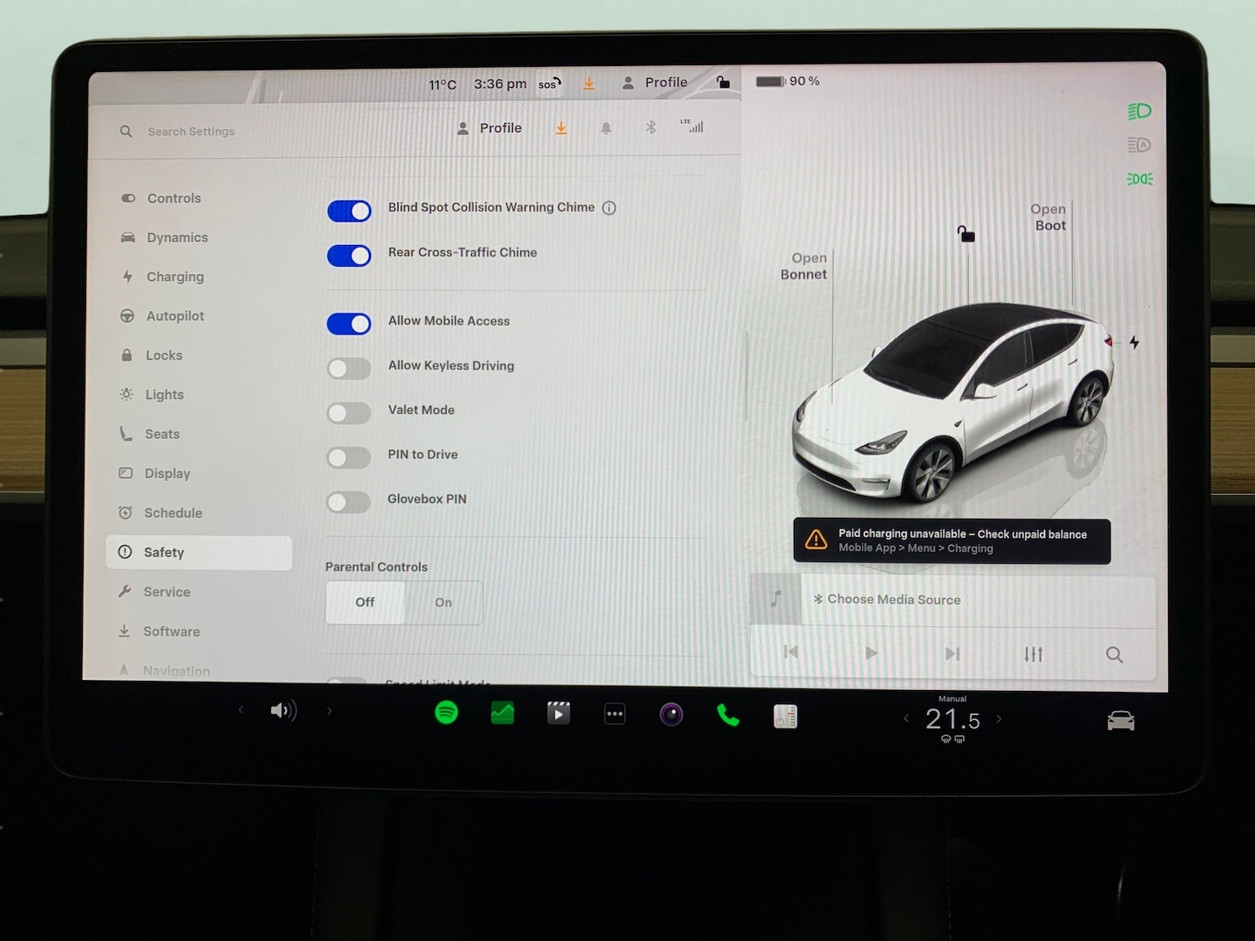
Task: Open the Charging settings tab
Action: [x=175, y=277]
